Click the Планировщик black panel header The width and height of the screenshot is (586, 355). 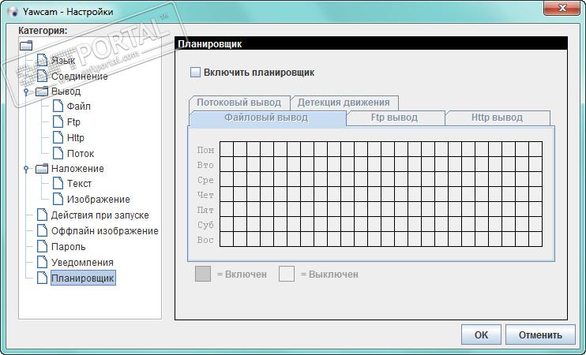(371, 43)
